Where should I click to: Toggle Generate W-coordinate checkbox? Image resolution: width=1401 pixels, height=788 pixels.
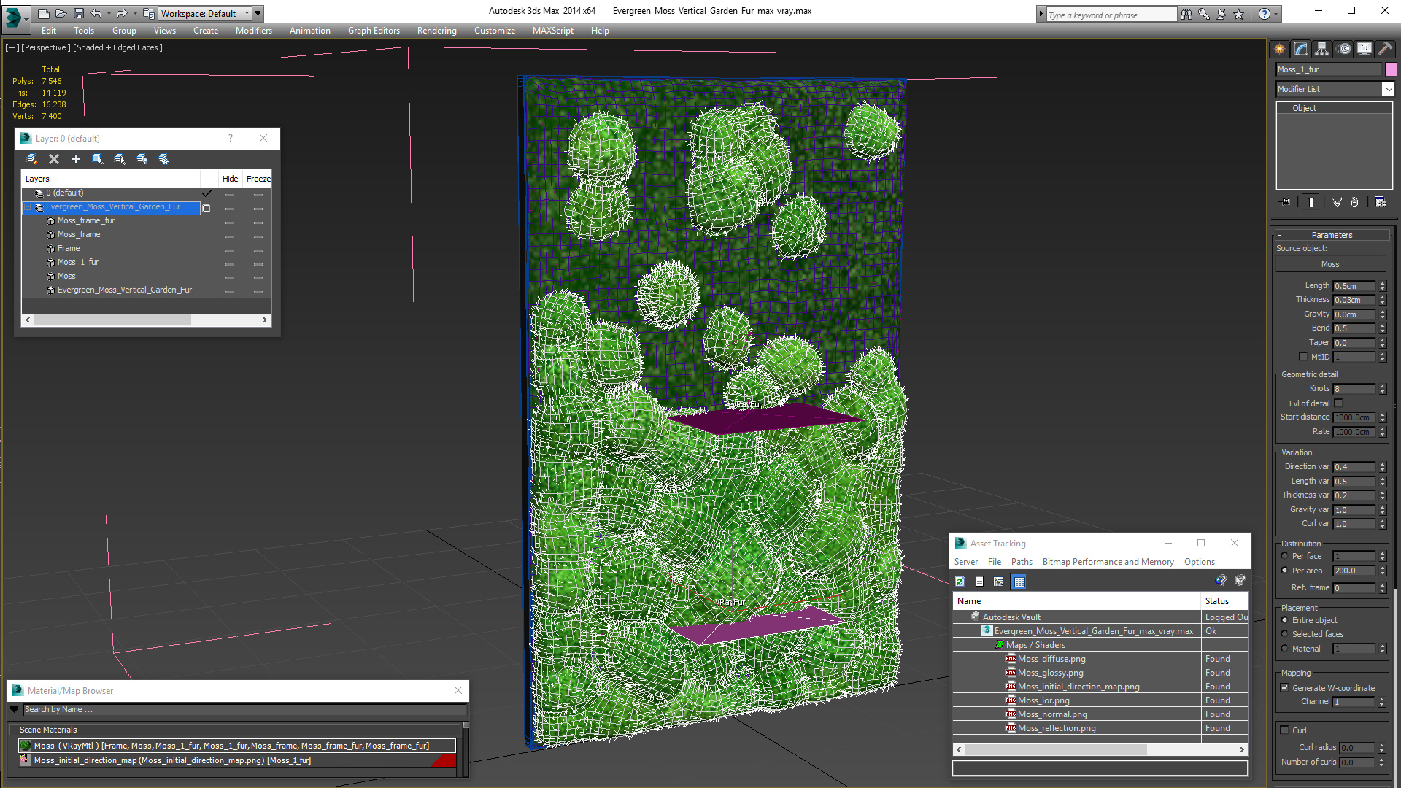coord(1285,688)
